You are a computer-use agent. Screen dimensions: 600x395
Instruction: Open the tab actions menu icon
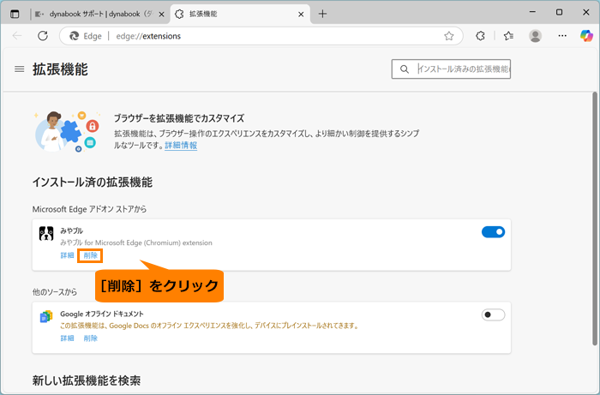tap(15, 15)
